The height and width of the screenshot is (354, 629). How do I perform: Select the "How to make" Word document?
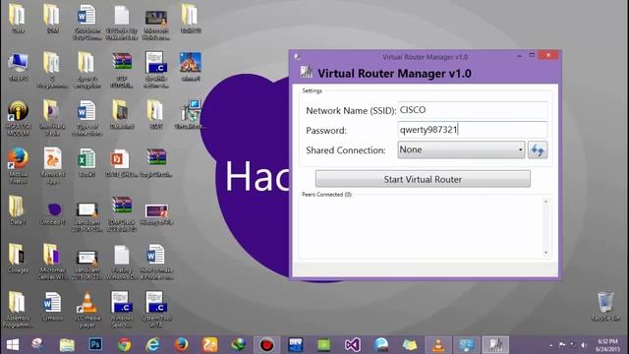point(156,262)
